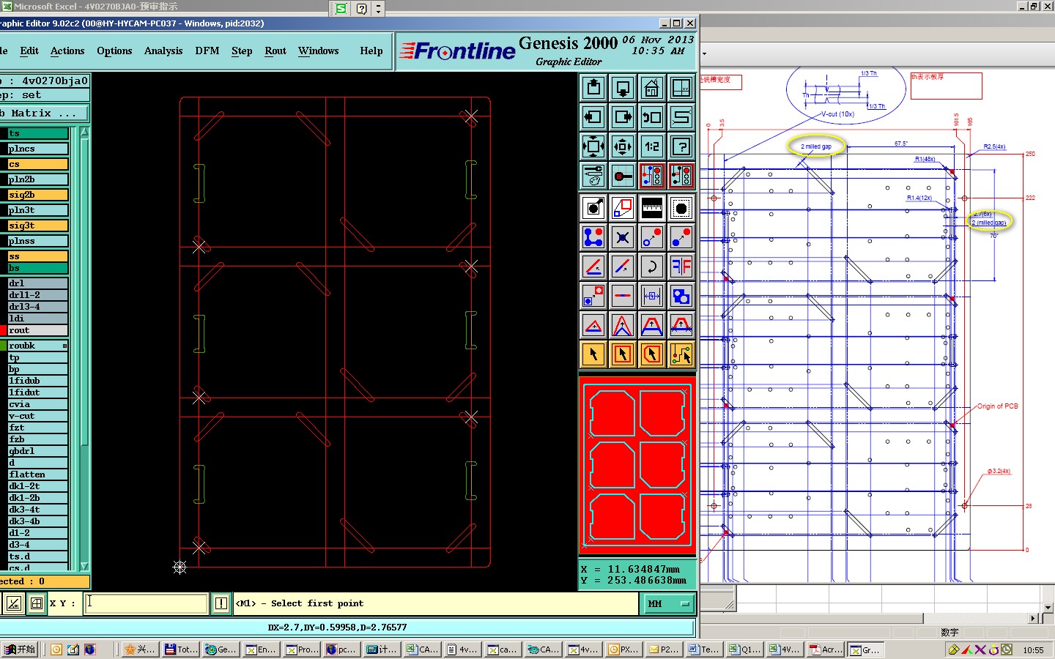Click the Job Matrix button
1055x659 pixels.
coord(43,113)
